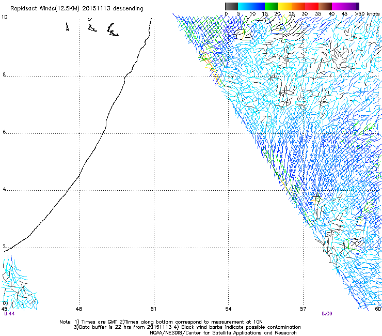Click the "35" legend scale label

[x=318, y=13]
